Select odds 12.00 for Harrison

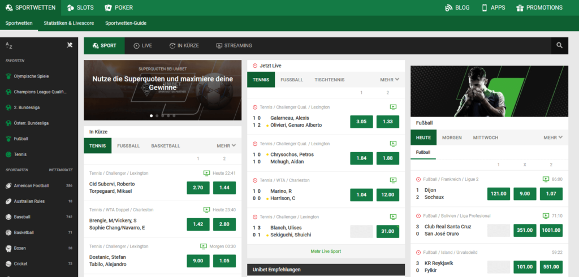click(388, 194)
